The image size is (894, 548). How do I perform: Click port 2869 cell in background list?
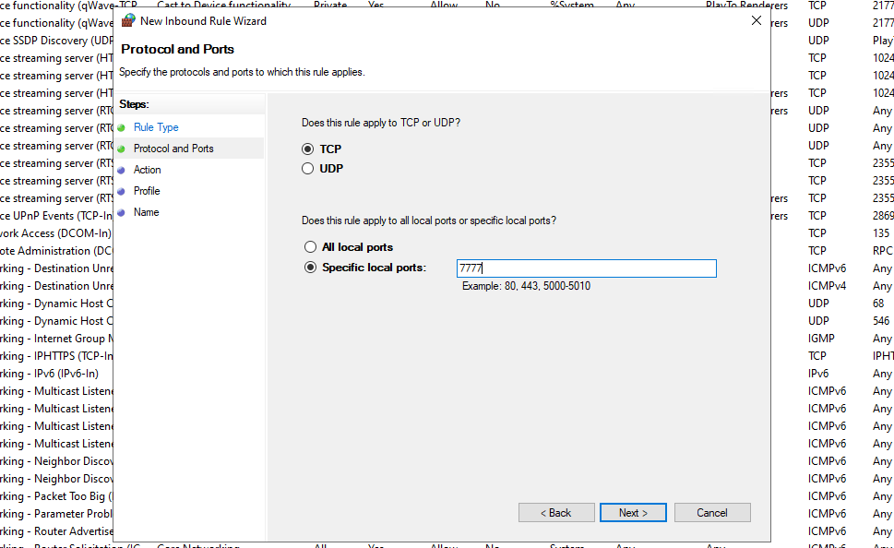(x=883, y=216)
